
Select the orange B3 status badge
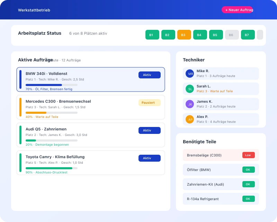coord(184,35)
